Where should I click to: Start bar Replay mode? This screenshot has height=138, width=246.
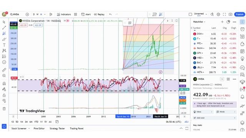(x=99, y=15)
